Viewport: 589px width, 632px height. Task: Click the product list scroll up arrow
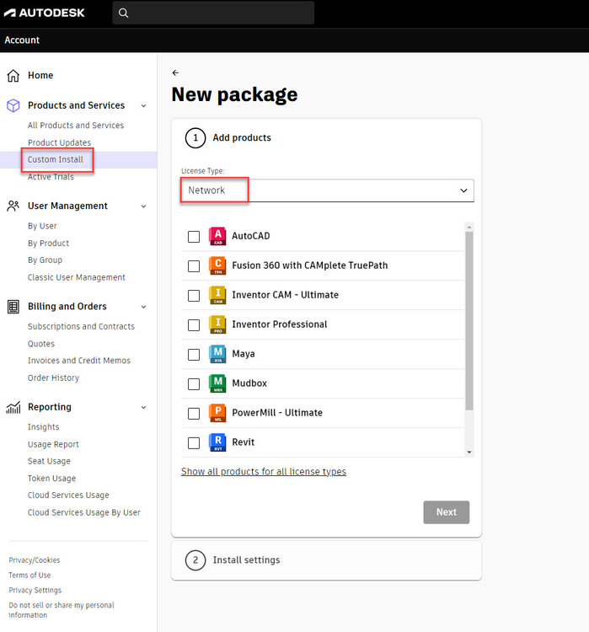(469, 228)
